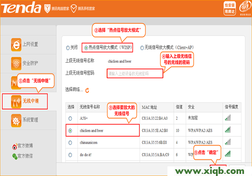Open 官方微博 Weibo icon
The image size is (252, 176).
click(15, 147)
